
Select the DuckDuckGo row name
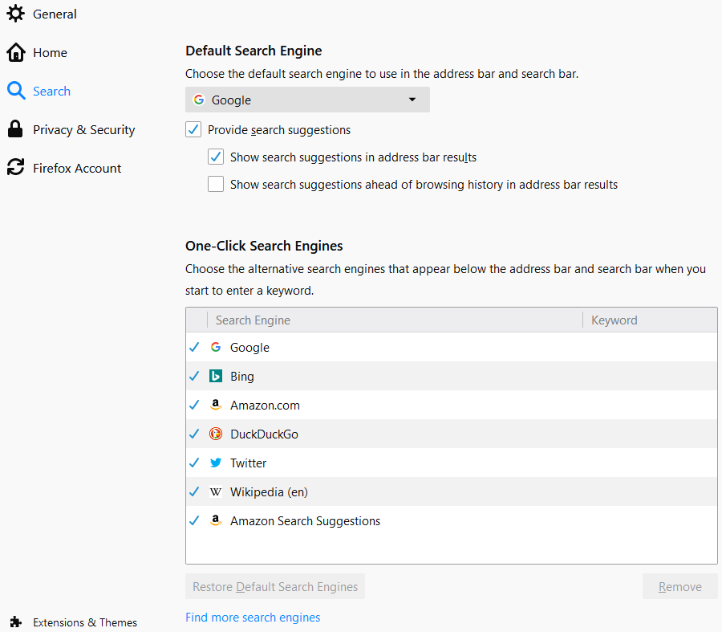pos(264,434)
